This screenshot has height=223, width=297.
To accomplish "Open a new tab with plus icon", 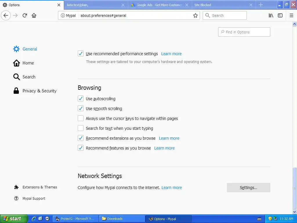I will tap(261, 5).
